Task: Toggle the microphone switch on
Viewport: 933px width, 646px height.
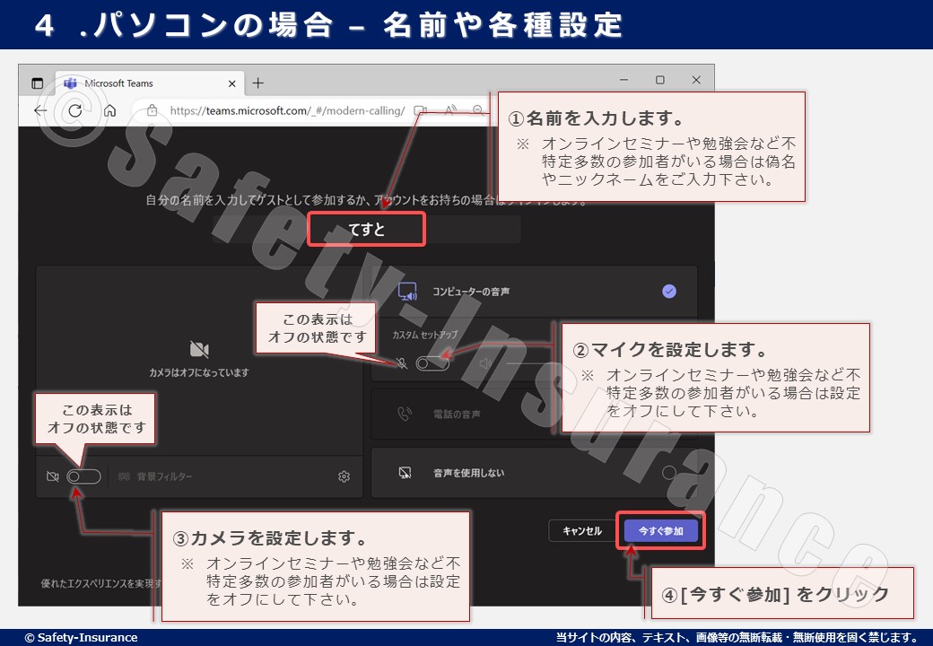Action: coord(432,363)
